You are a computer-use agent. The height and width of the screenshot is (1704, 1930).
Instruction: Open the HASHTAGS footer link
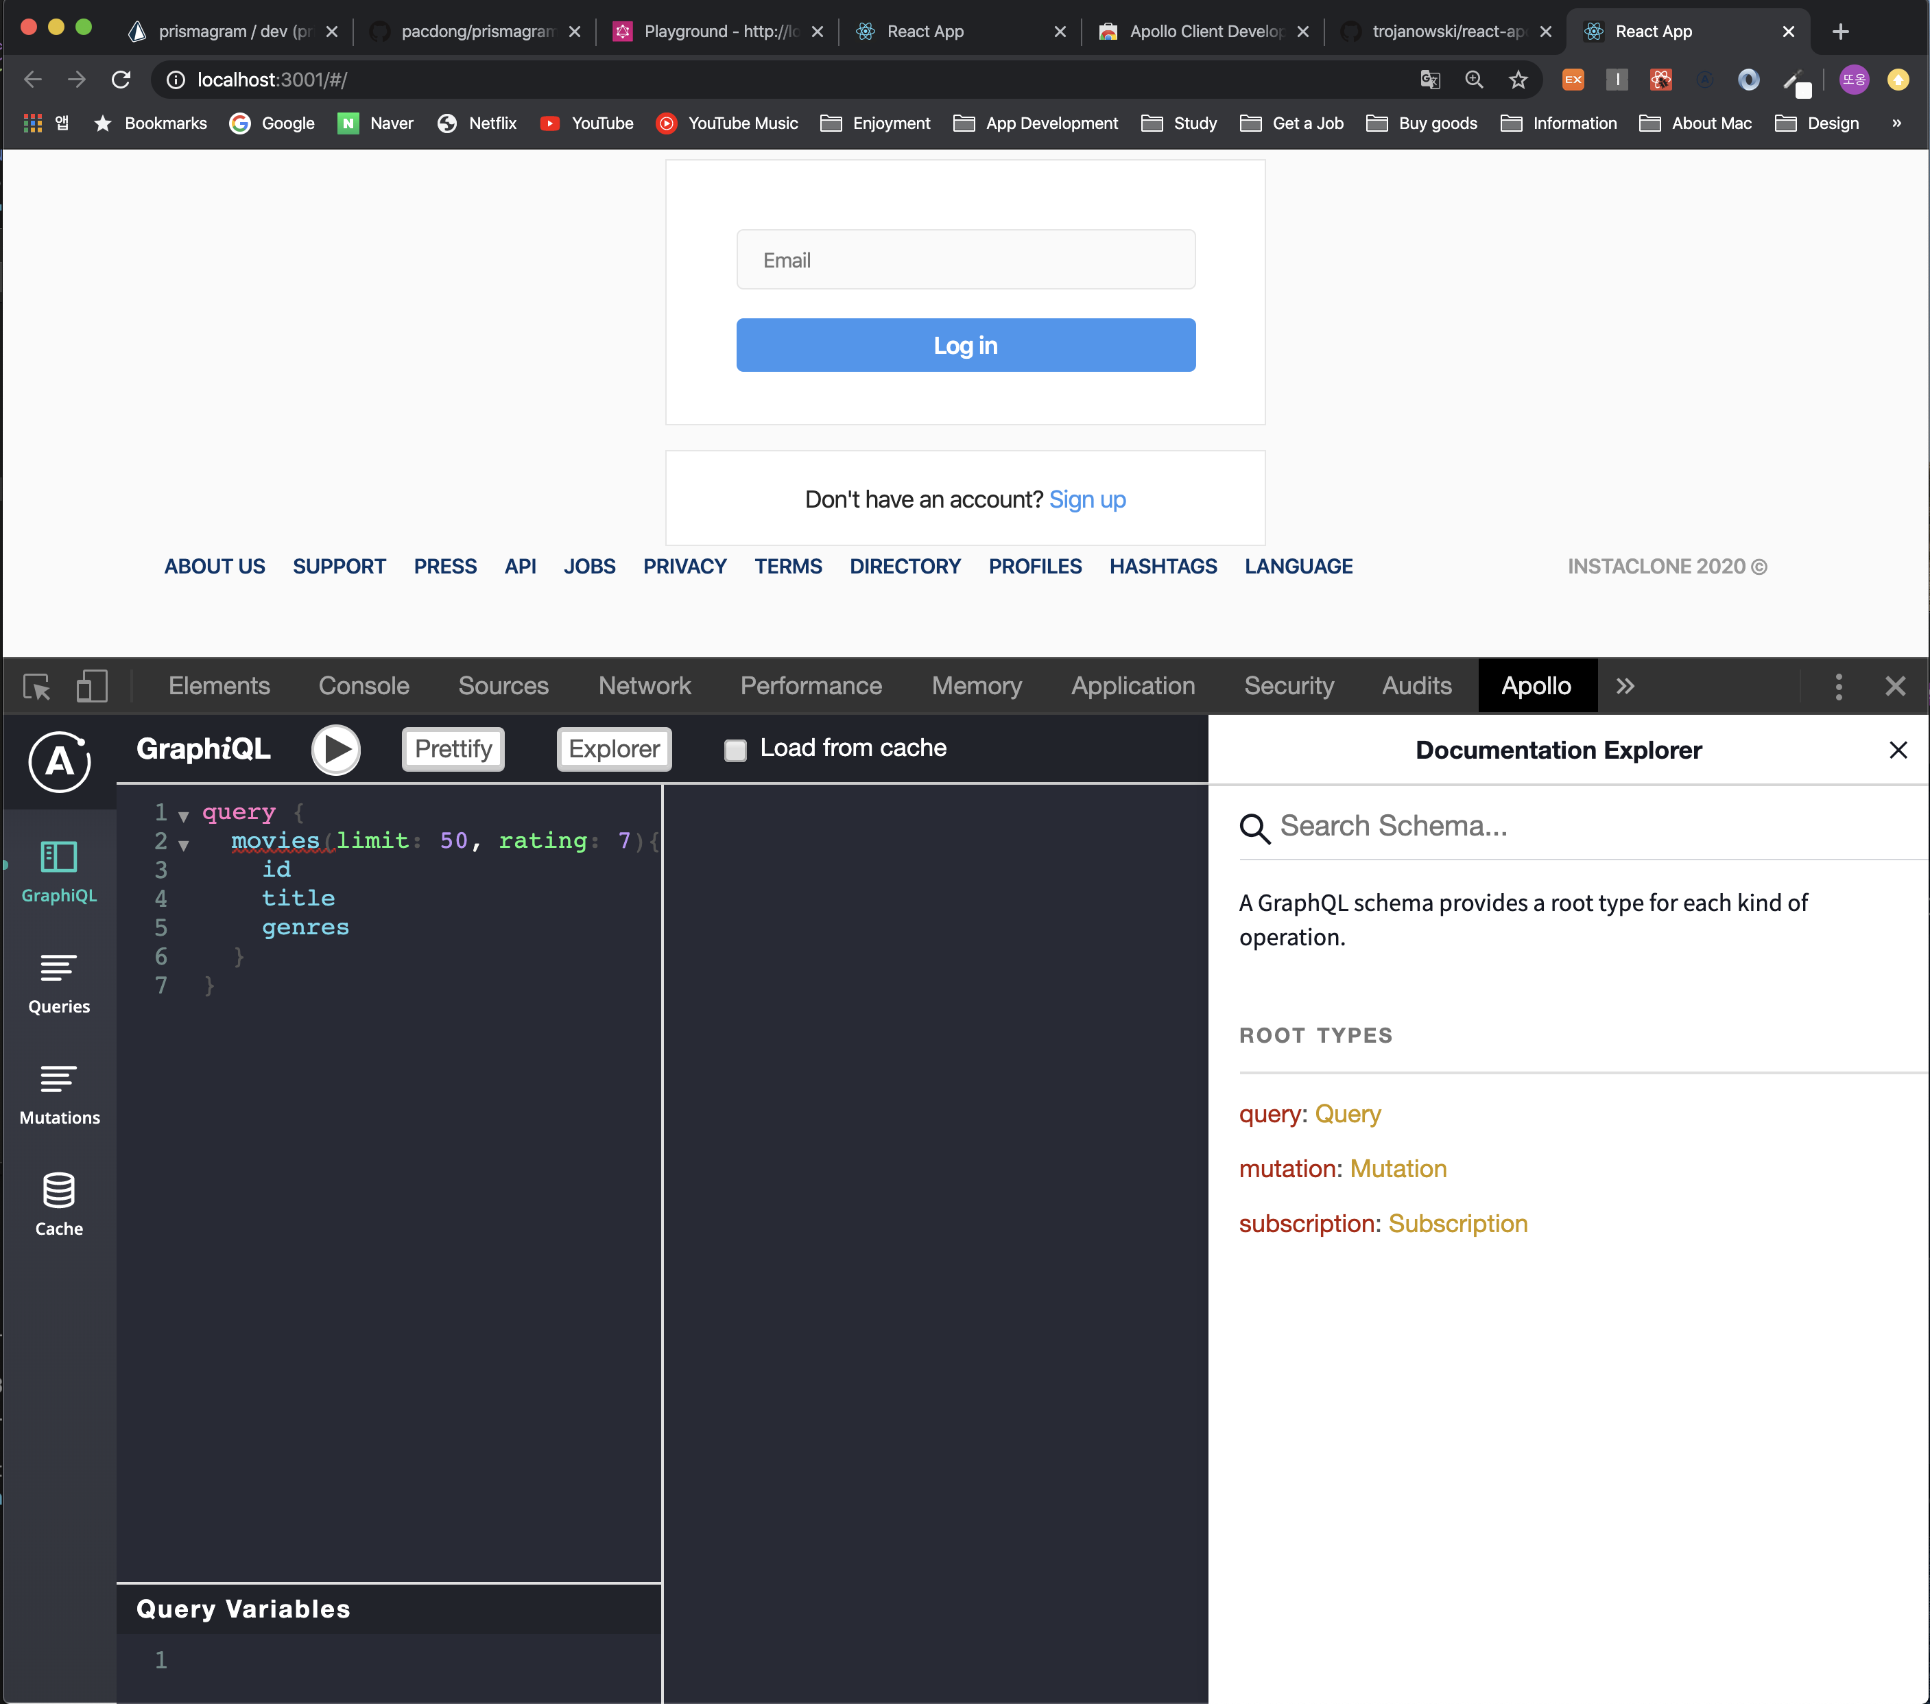coord(1163,567)
